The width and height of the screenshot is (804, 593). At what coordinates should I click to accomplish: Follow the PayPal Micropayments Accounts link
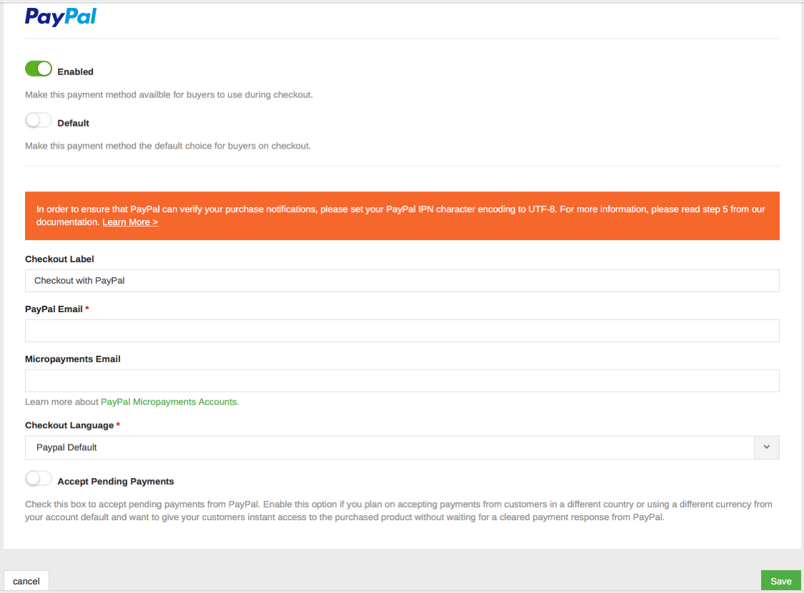pyautogui.click(x=169, y=402)
